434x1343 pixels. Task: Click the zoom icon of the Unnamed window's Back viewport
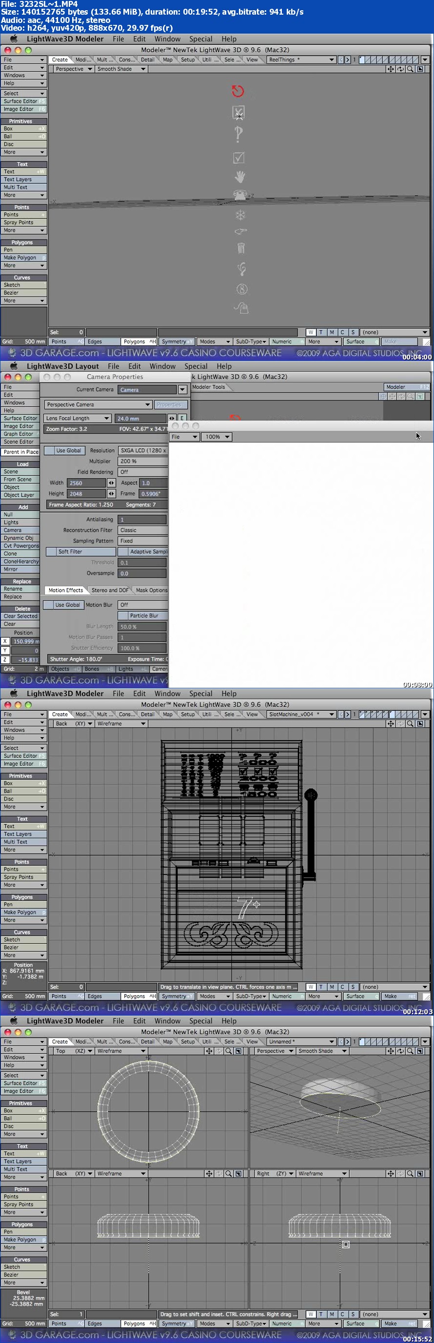coord(229,1174)
